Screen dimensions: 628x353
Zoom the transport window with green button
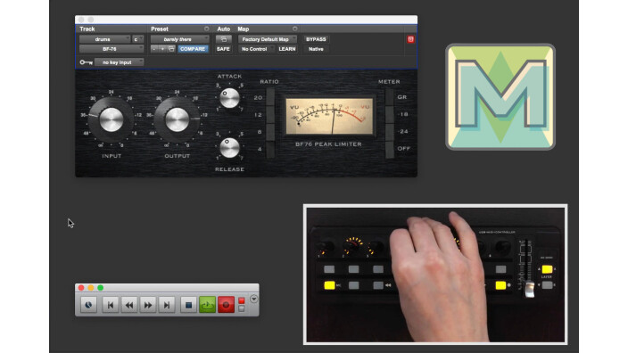point(101,288)
